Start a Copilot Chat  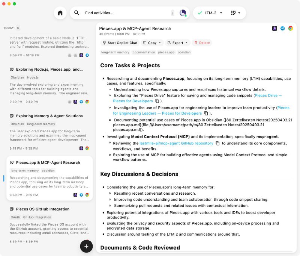coord(119,43)
